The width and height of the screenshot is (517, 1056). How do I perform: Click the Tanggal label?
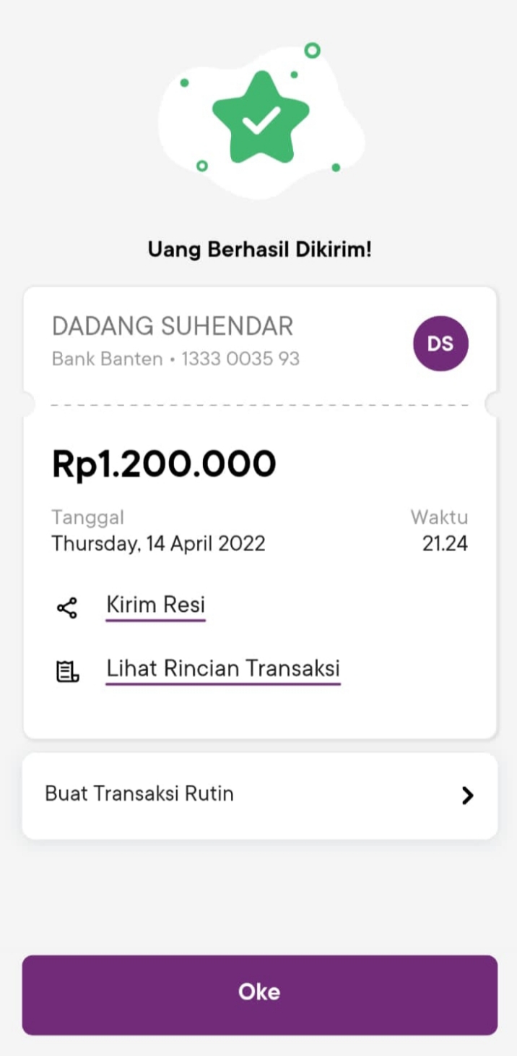(87, 517)
